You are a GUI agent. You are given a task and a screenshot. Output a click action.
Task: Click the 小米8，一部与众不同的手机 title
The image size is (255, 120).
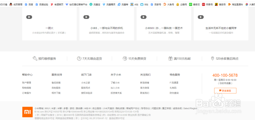tap(107, 28)
